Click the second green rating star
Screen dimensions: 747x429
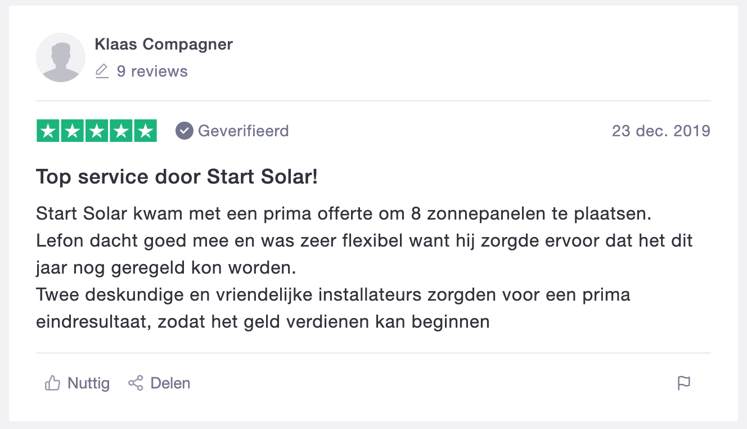[73, 131]
